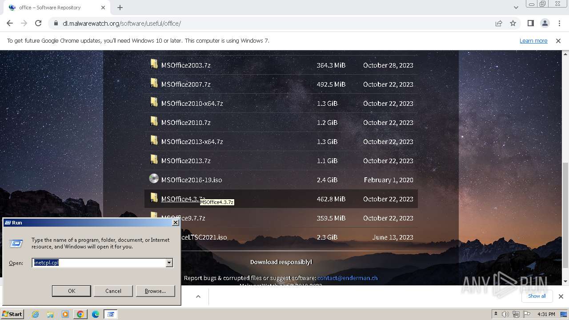Click the MSOffice2013-x64.7z archive icon
Screen dimensions: 569x320
pyautogui.click(x=154, y=140)
